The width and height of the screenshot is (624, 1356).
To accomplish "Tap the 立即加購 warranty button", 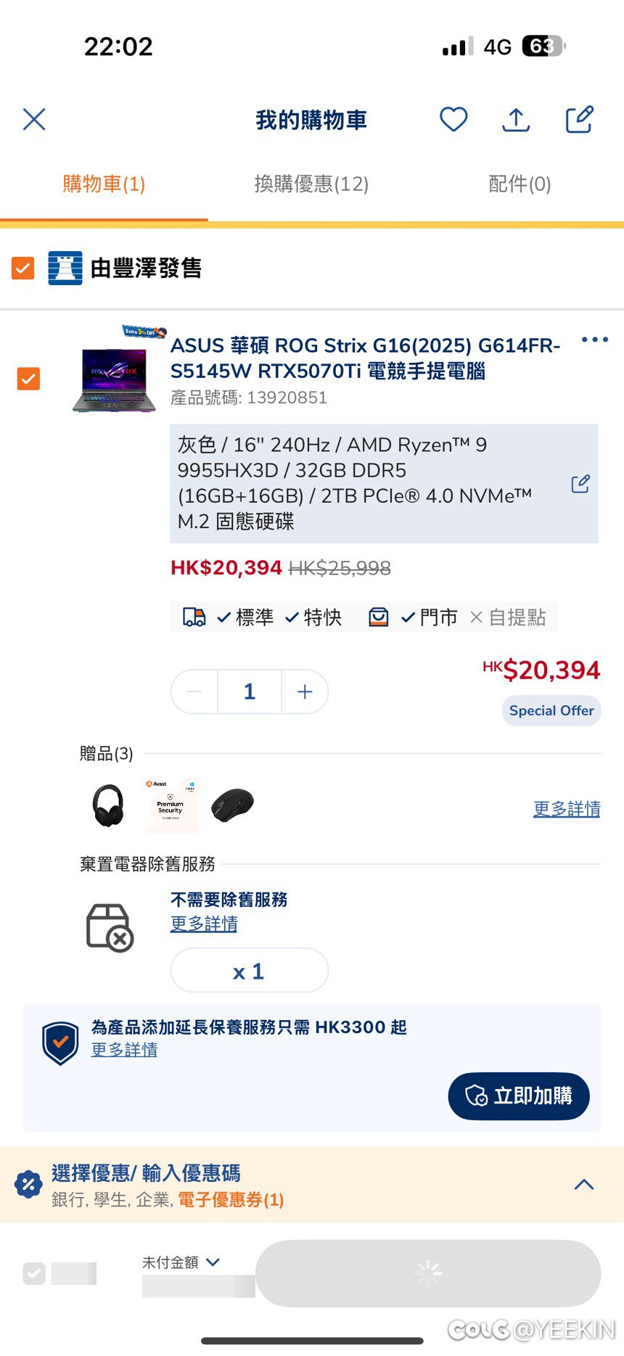I will (518, 1096).
